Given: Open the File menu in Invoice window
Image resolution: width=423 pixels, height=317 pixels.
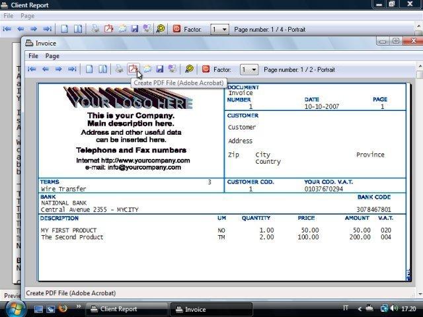Looking at the screenshot, I should 33,55.
